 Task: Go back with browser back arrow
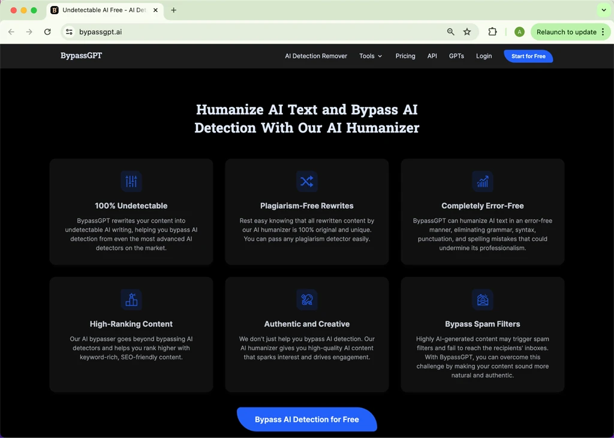[11, 32]
